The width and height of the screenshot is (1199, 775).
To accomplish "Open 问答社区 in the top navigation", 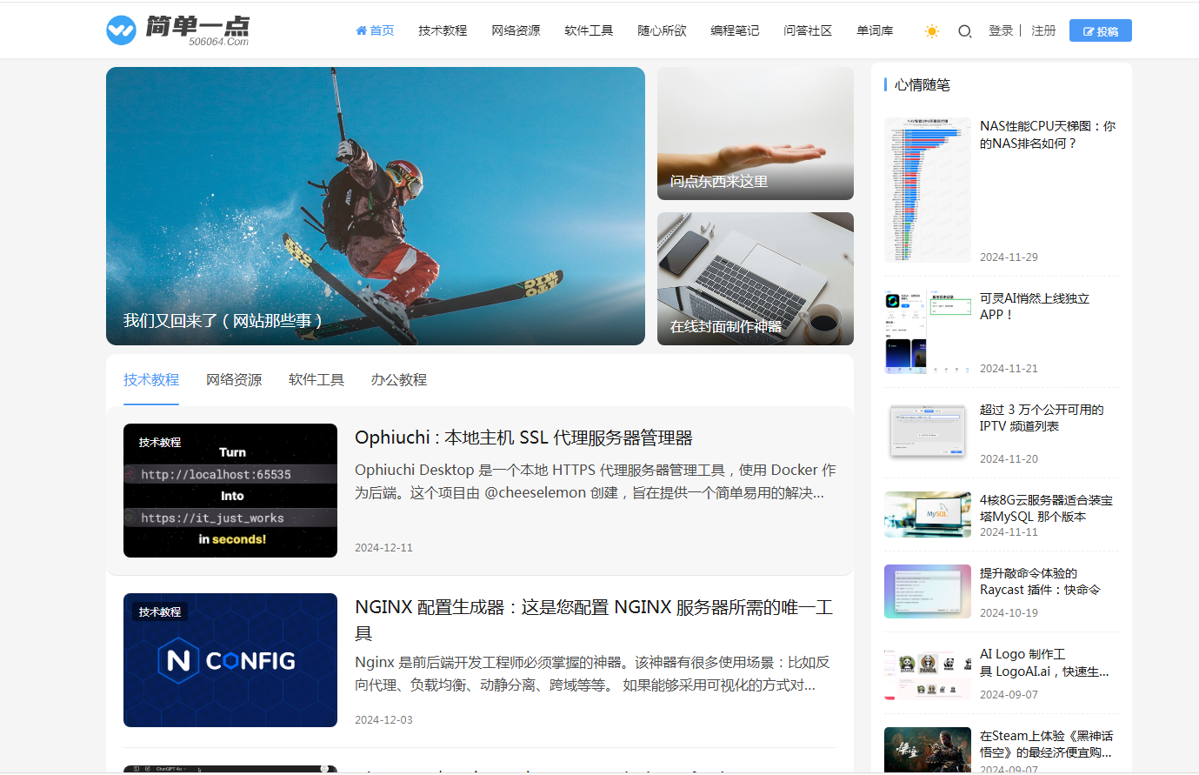I will click(808, 30).
